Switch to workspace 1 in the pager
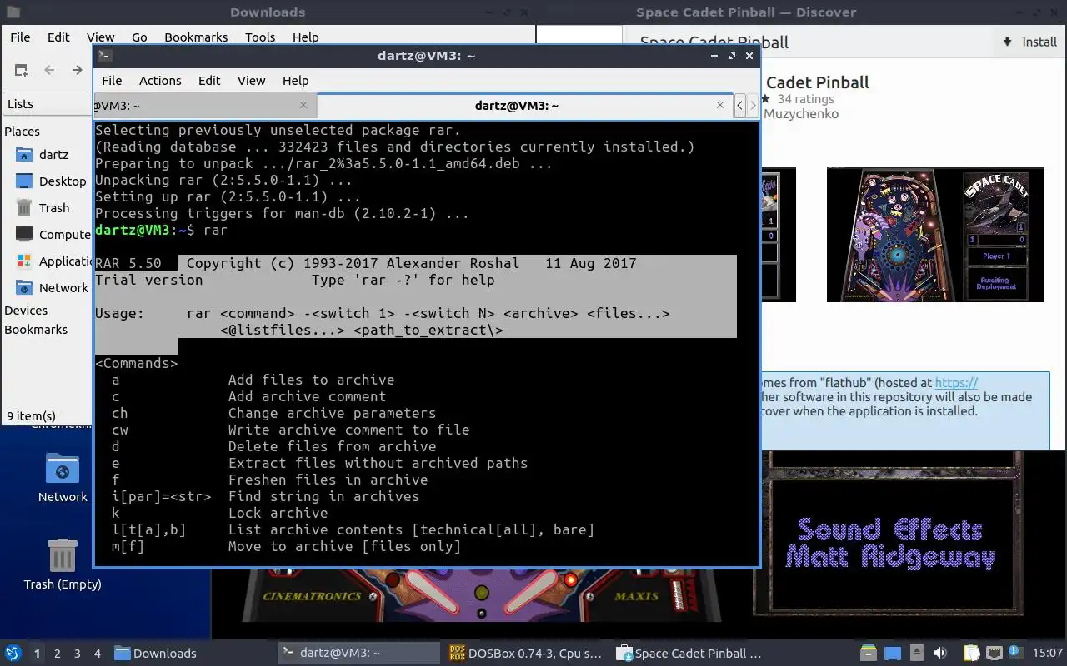 [38, 654]
